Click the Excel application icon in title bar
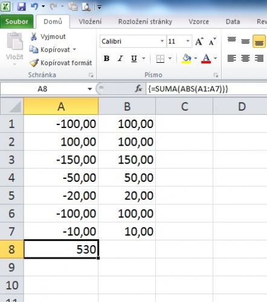 click(x=5, y=7)
